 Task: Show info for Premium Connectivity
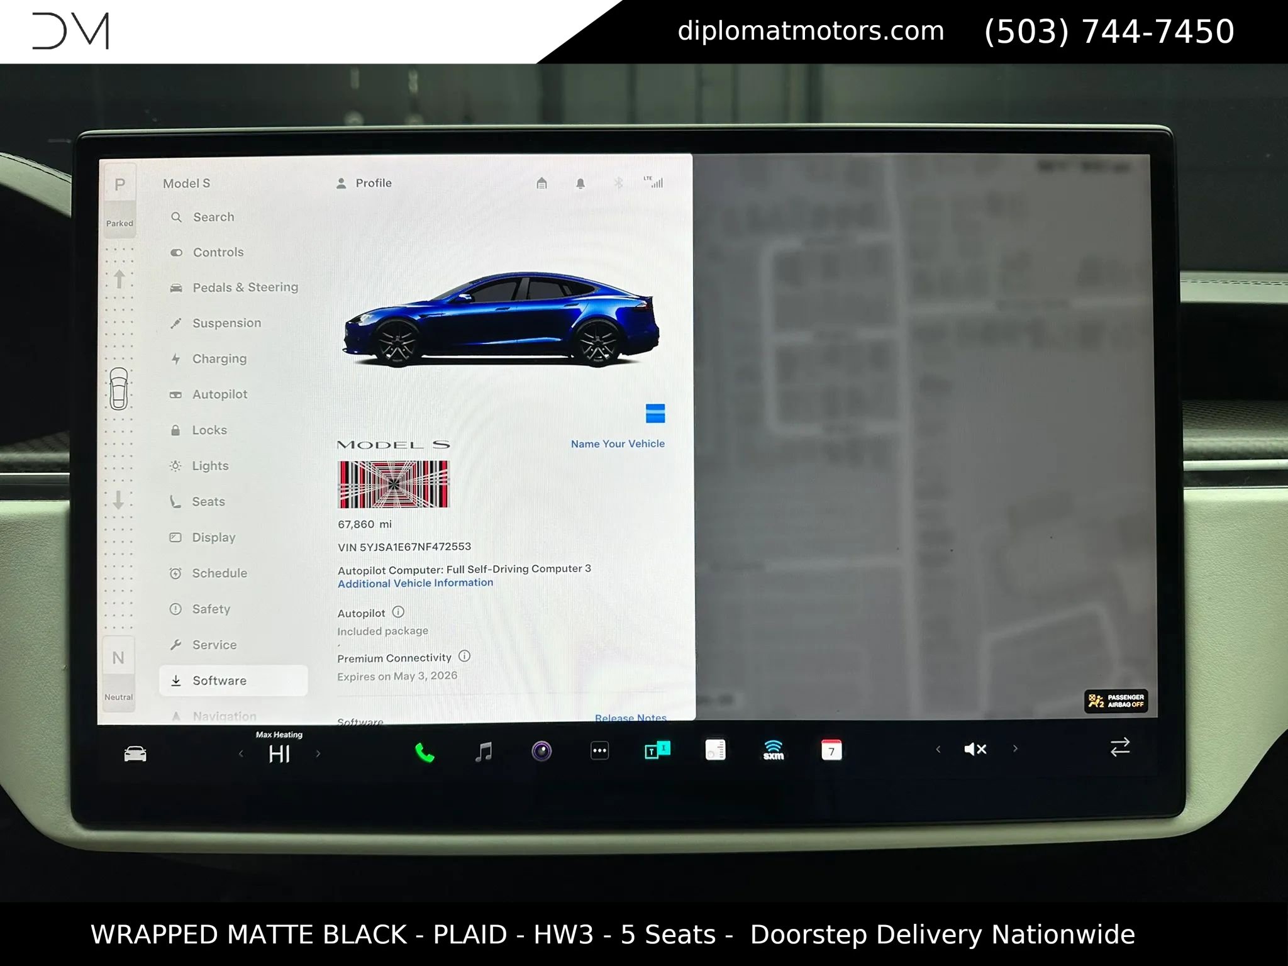(x=464, y=656)
